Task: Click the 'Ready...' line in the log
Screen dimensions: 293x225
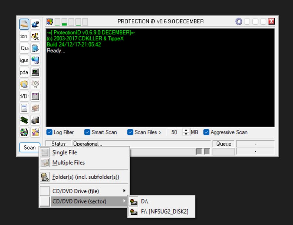Action: pos(56,50)
